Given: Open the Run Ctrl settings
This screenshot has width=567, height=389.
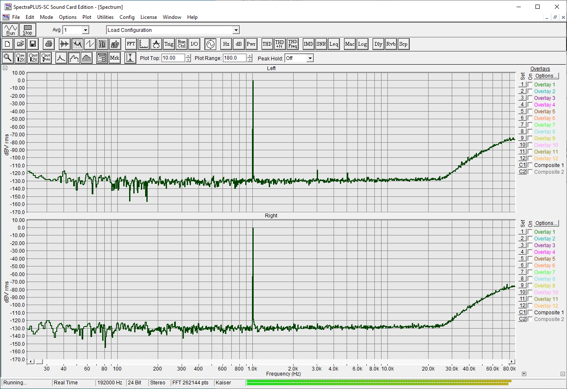Looking at the screenshot, I should [181, 44].
